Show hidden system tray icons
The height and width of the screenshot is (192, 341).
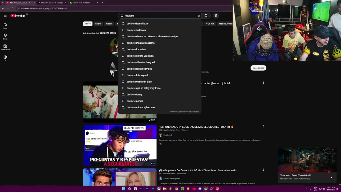tap(306, 189)
